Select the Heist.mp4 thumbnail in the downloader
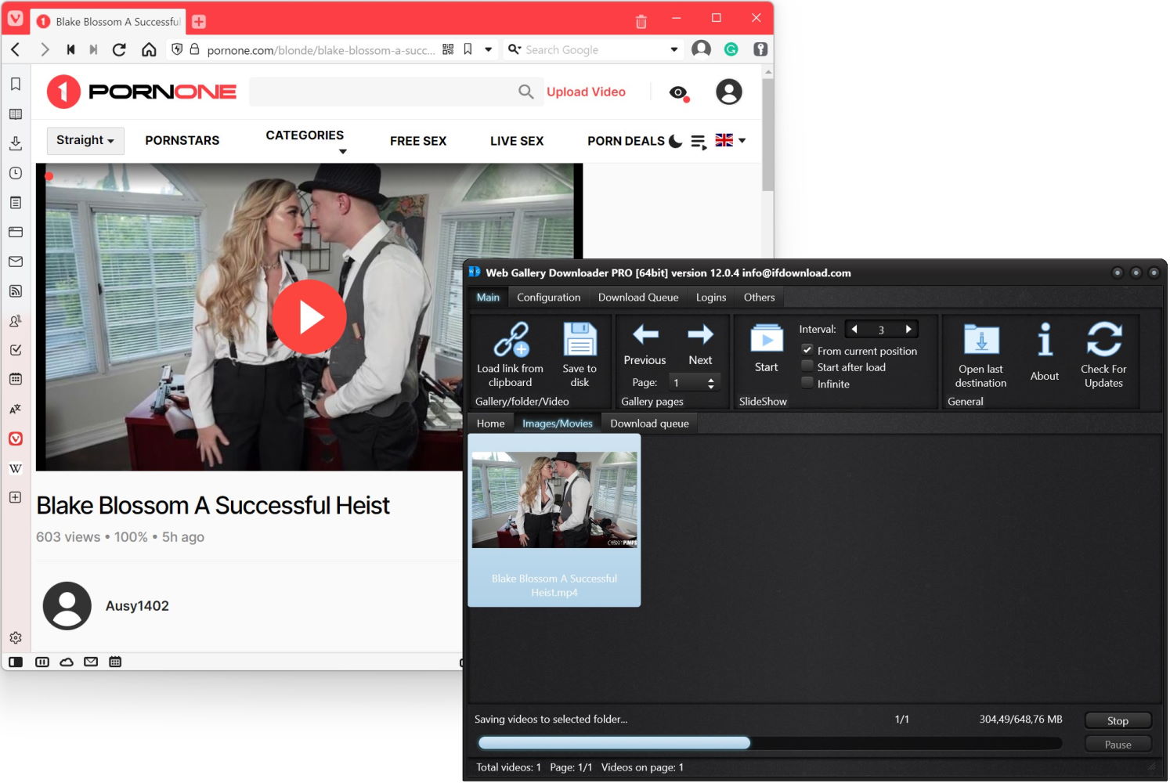This screenshot has width=1170, height=783. (x=554, y=520)
